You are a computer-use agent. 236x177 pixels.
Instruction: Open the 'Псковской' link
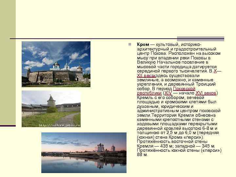click(184, 88)
